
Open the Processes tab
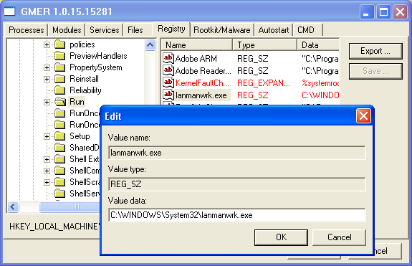tap(26, 30)
